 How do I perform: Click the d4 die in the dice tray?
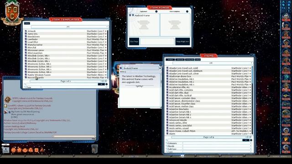click(x=42, y=150)
